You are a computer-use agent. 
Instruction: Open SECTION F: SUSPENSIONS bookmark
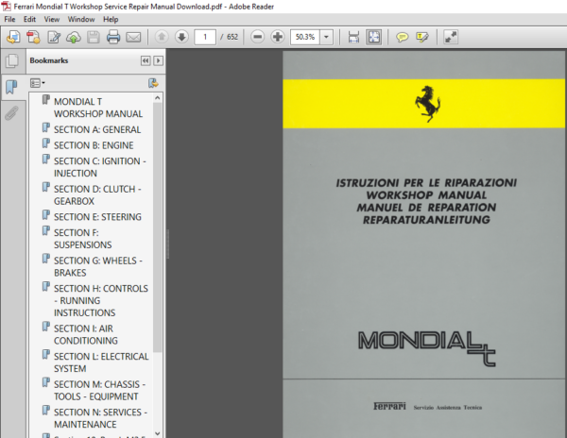click(x=83, y=239)
